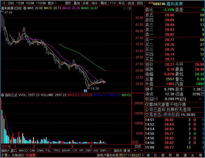Screen dimensions: 205x158
Task: Open F10 company information
Action: point(113,3)
